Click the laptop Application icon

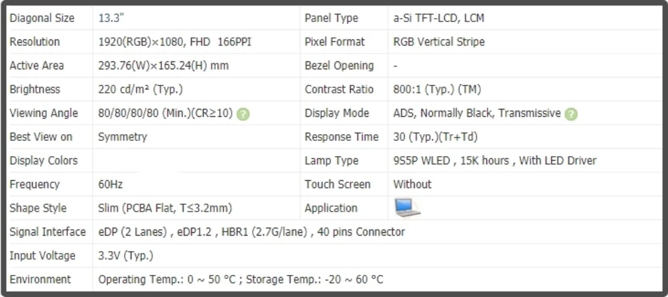tap(407, 208)
